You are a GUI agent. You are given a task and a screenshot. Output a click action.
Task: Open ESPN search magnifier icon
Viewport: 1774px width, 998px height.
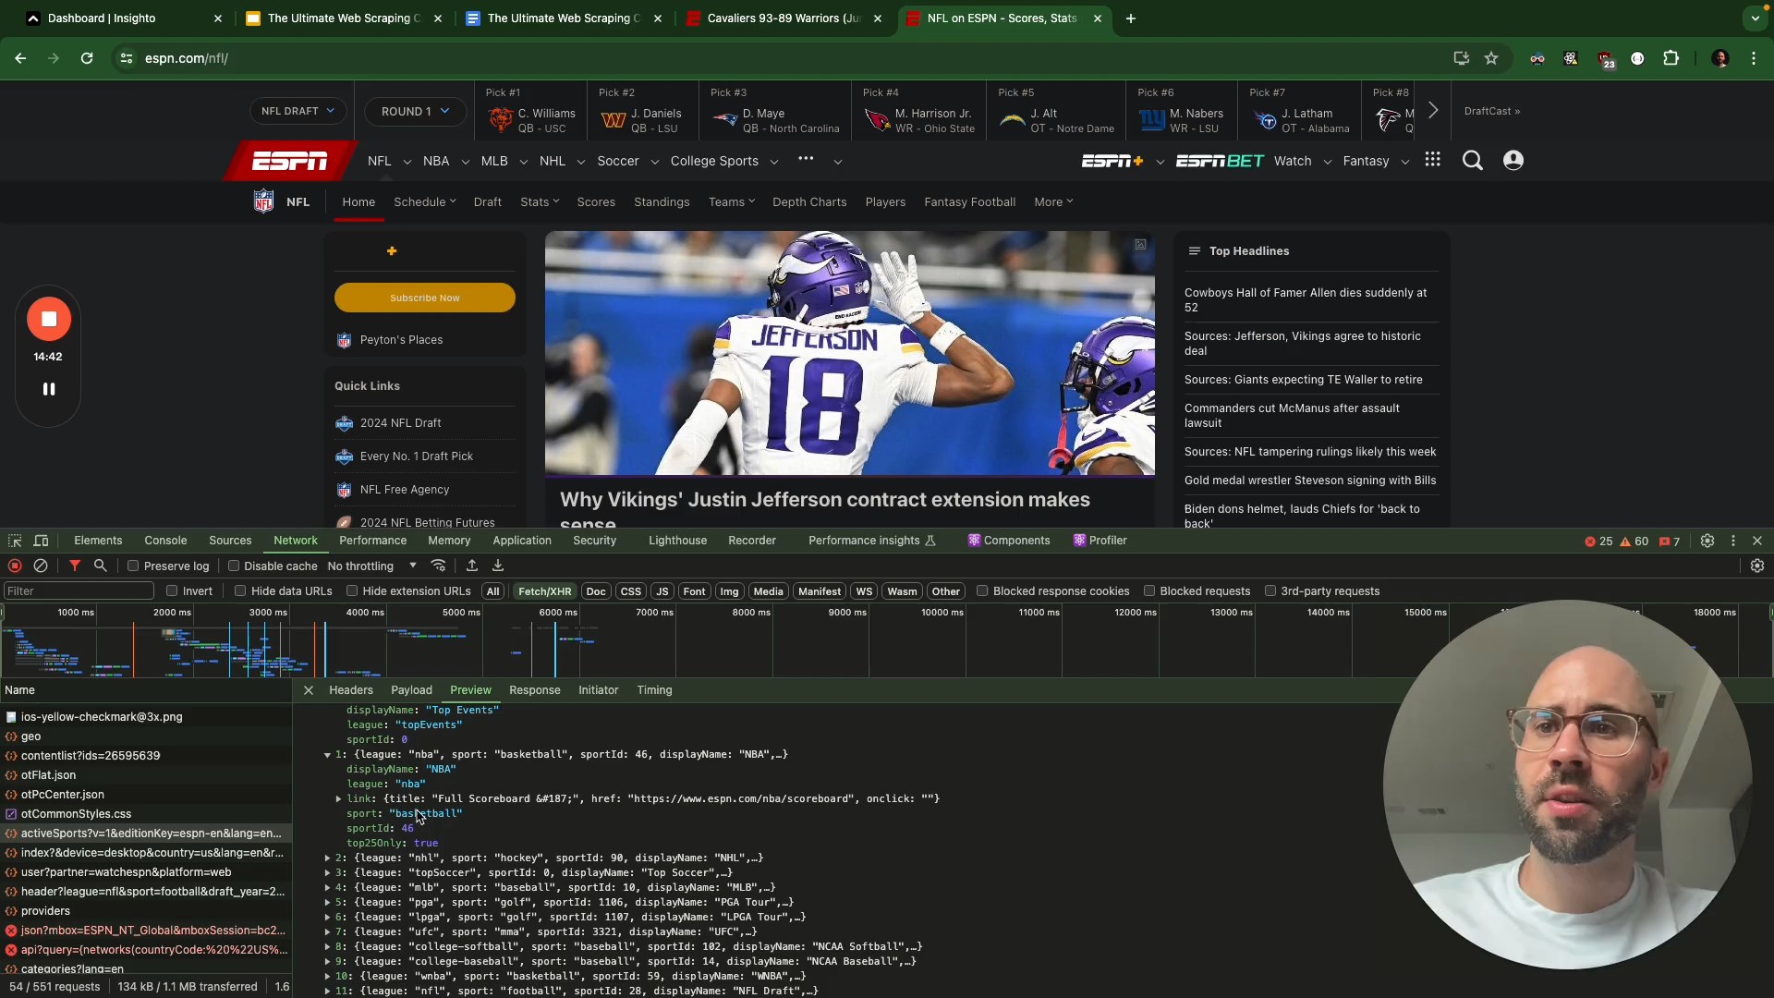click(1473, 161)
